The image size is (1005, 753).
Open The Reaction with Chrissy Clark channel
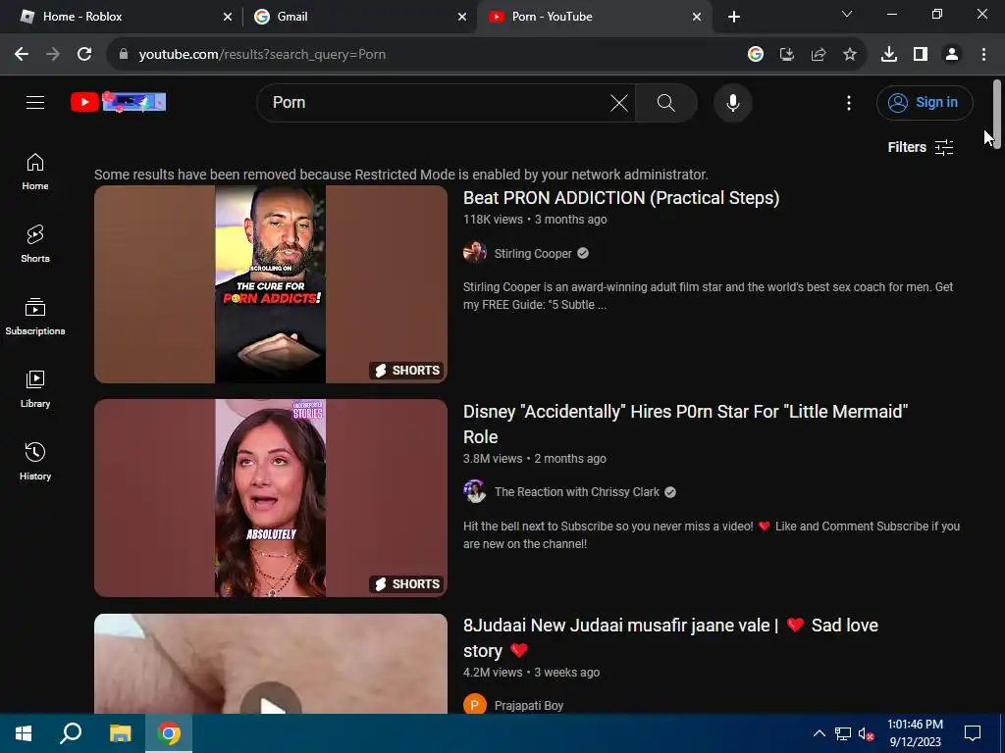[577, 492]
